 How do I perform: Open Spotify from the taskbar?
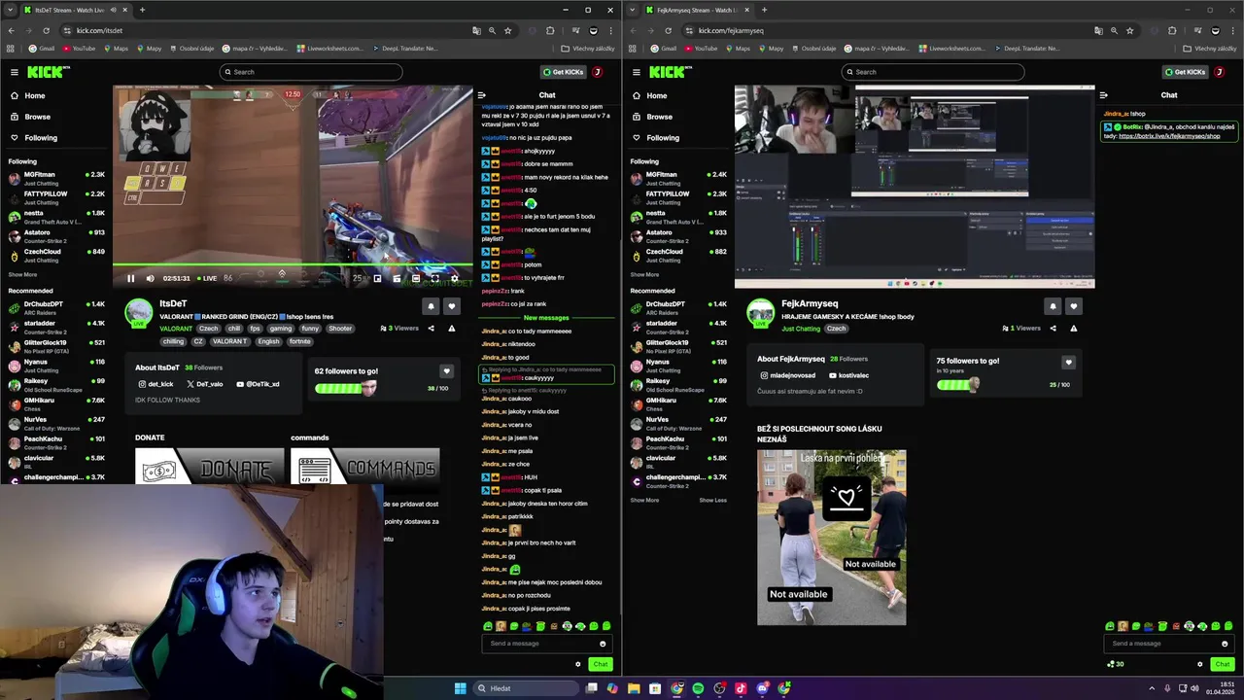(698, 688)
